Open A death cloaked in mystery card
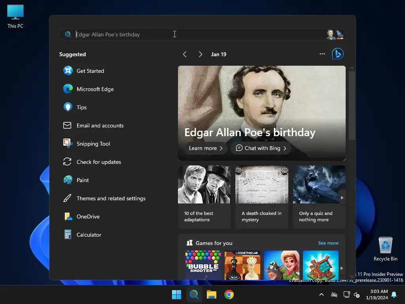Image resolution: width=405 pixels, height=304 pixels. click(x=262, y=197)
